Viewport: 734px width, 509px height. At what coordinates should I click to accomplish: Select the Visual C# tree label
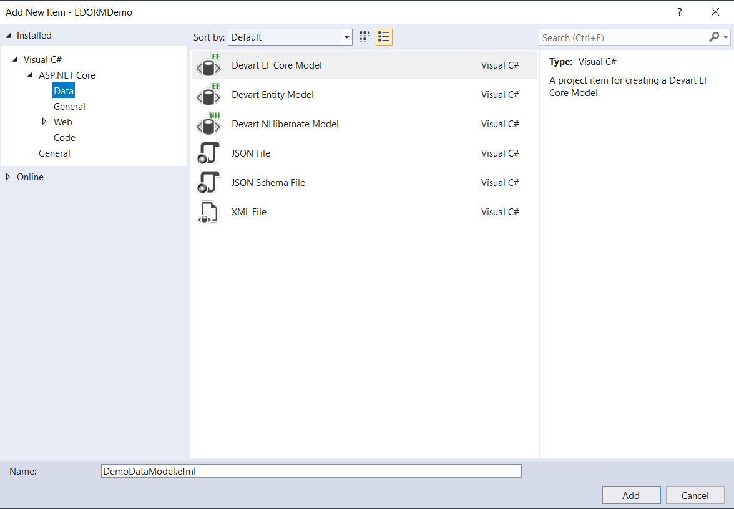42,60
